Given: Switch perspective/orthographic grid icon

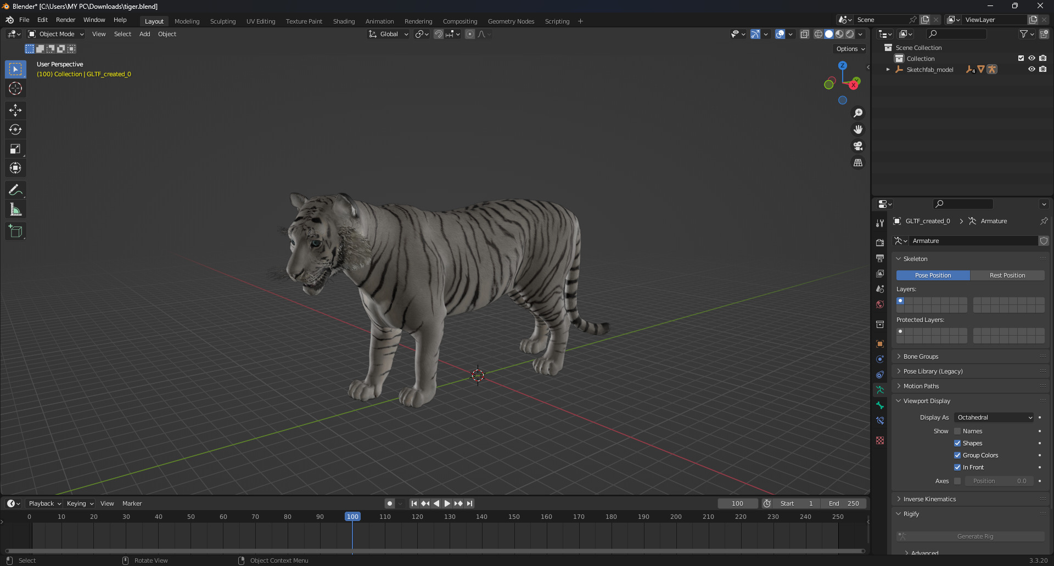Looking at the screenshot, I should [x=858, y=163].
